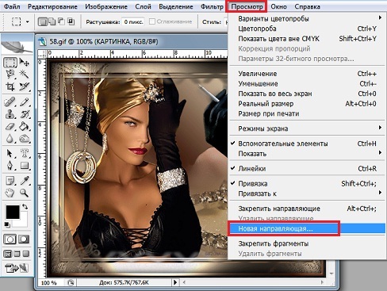
Task: Select the Hand tool
Action: coord(10,193)
